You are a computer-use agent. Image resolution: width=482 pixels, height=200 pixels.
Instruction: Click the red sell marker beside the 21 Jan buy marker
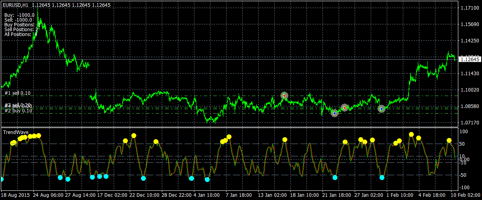coord(344,107)
